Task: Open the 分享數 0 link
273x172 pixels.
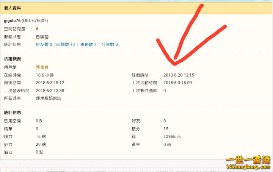Action: tap(110, 44)
